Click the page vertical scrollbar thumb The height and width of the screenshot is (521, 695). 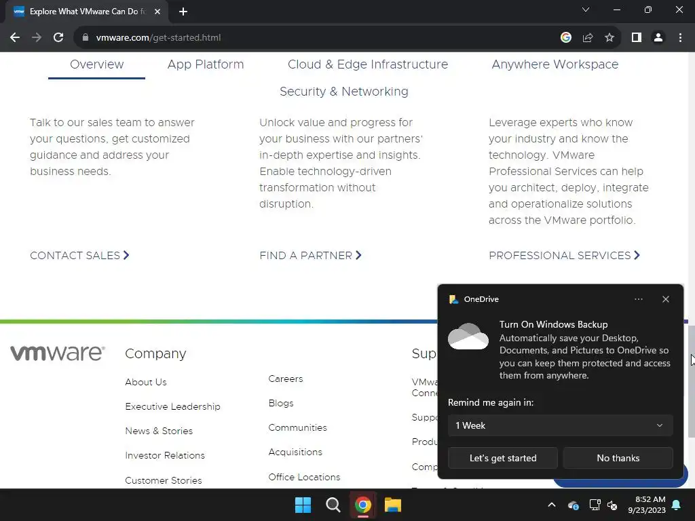coord(692,381)
